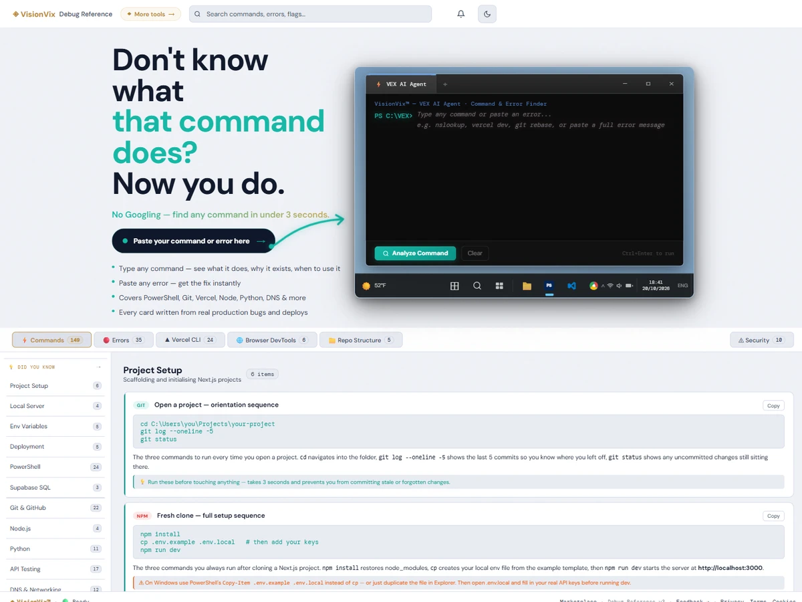Open the Security tab
The height and width of the screenshot is (602, 802).
(x=761, y=340)
